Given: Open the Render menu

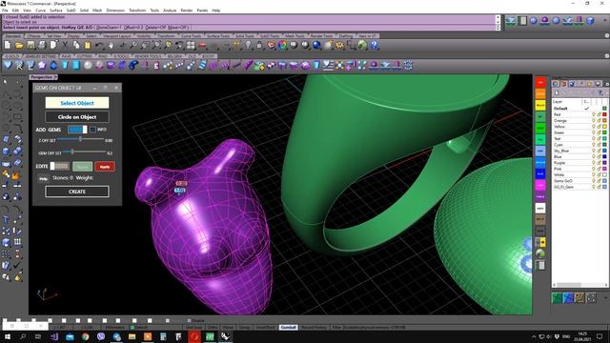Looking at the screenshot, I should (x=187, y=10).
